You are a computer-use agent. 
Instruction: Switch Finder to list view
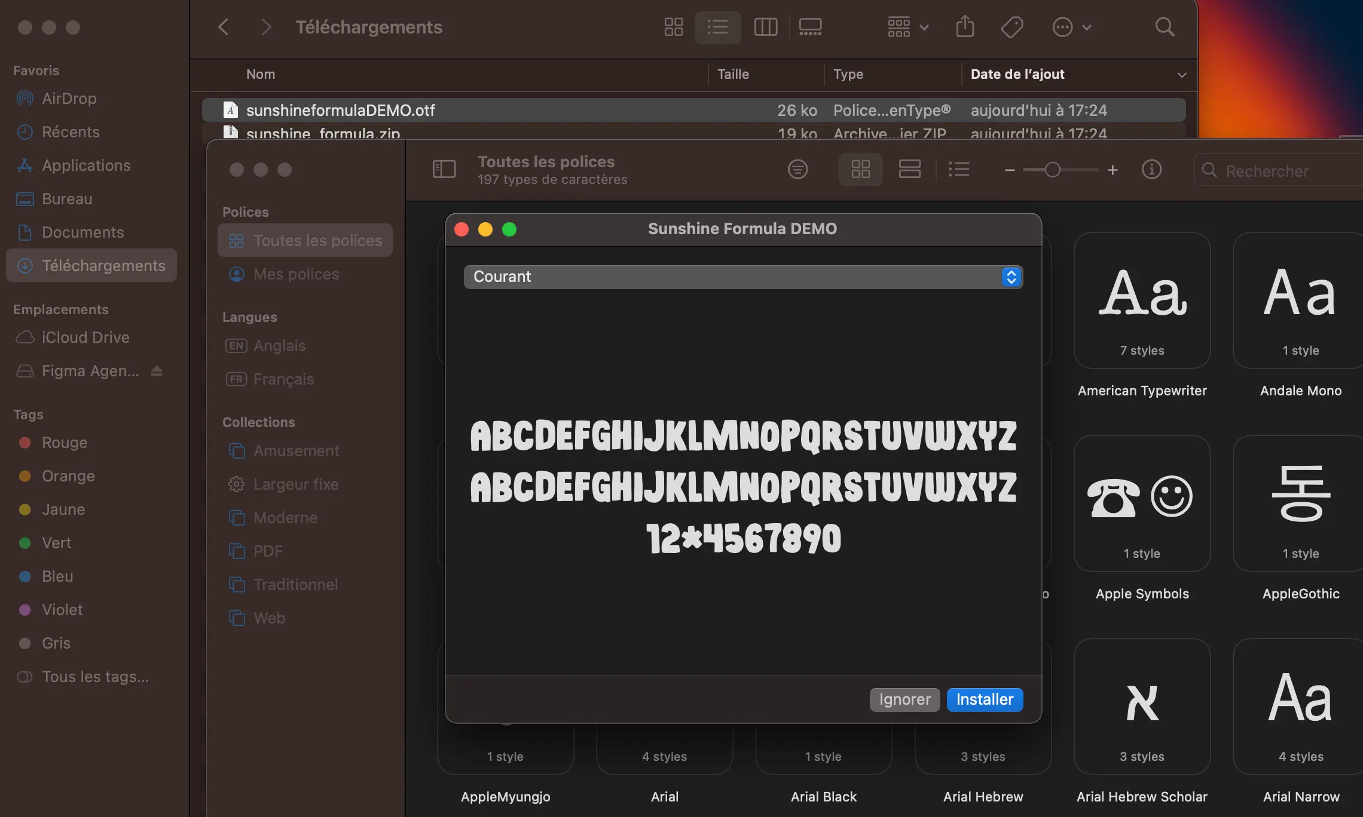(717, 27)
